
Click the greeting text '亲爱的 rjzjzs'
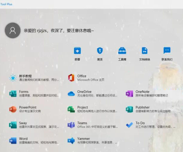coord(35,31)
